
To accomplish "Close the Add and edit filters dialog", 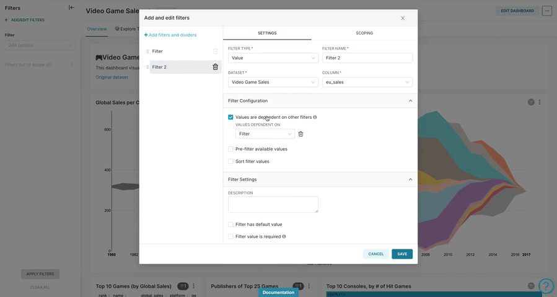I will [403, 18].
